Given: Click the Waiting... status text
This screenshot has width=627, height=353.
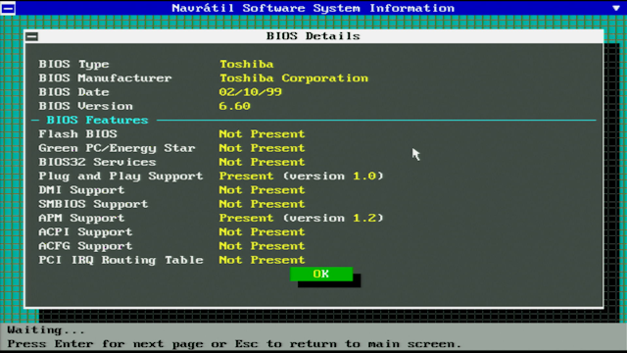Looking at the screenshot, I should [46, 330].
